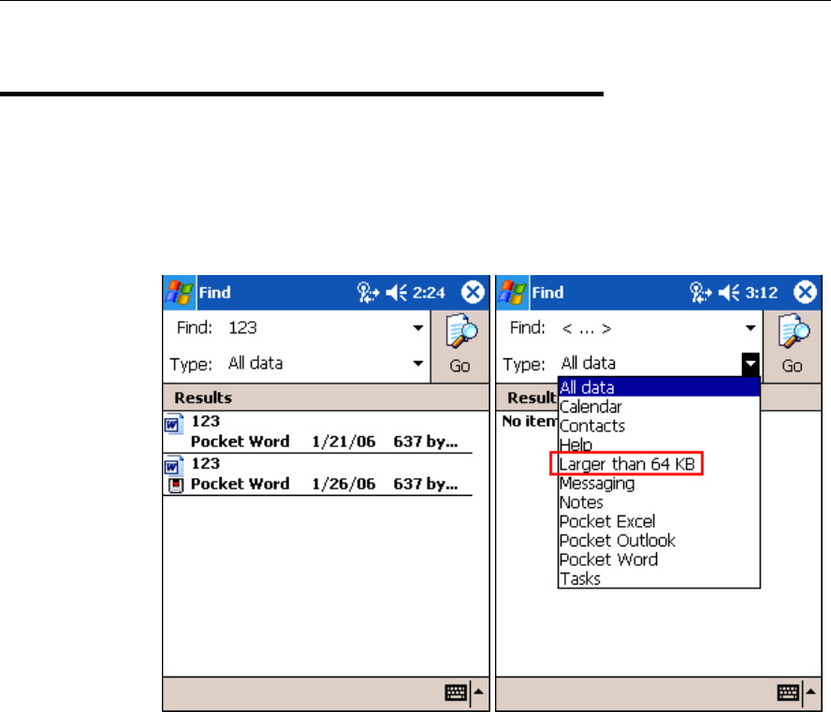Select Contacts in Type list
831x712 pixels.
(660, 426)
